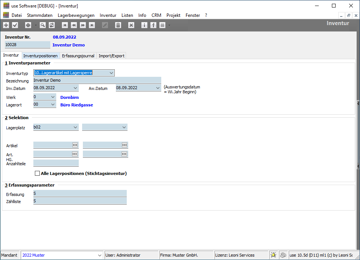The height and width of the screenshot is (260, 360).
Task: Open the Stammdaten menu
Action: (x=40, y=15)
